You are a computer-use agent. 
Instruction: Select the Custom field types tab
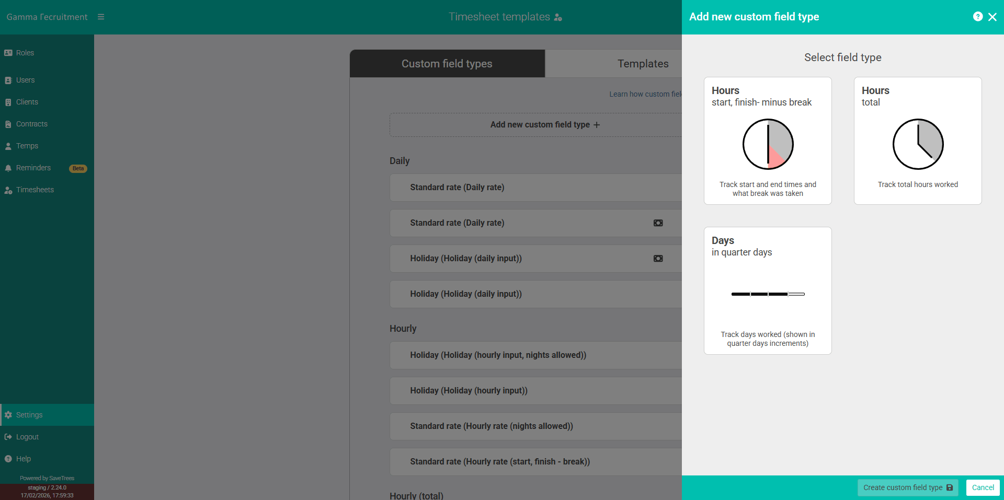447,63
